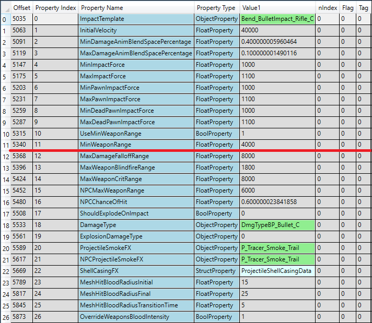Viewport: 372px width, 323px height.
Task: Select the MaxDamageAnimBlendSpacePercentage cell
Action: pyautogui.click(x=136, y=53)
